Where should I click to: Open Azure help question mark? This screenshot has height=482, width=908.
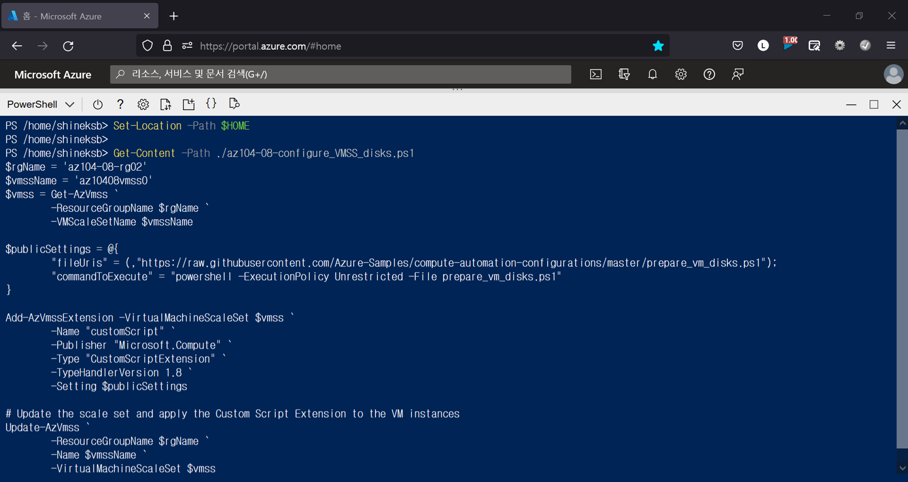(709, 74)
